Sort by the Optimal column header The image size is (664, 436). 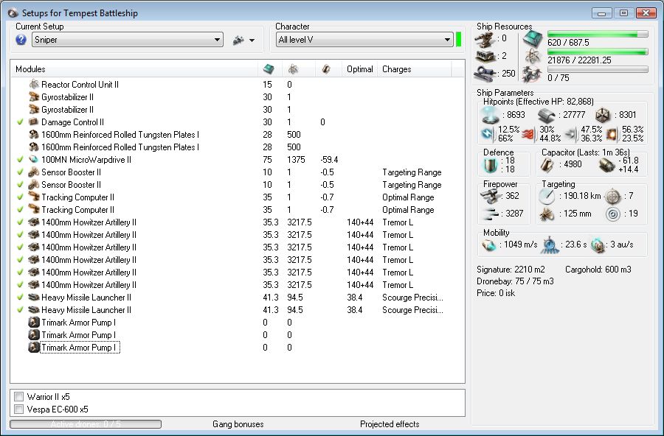359,69
